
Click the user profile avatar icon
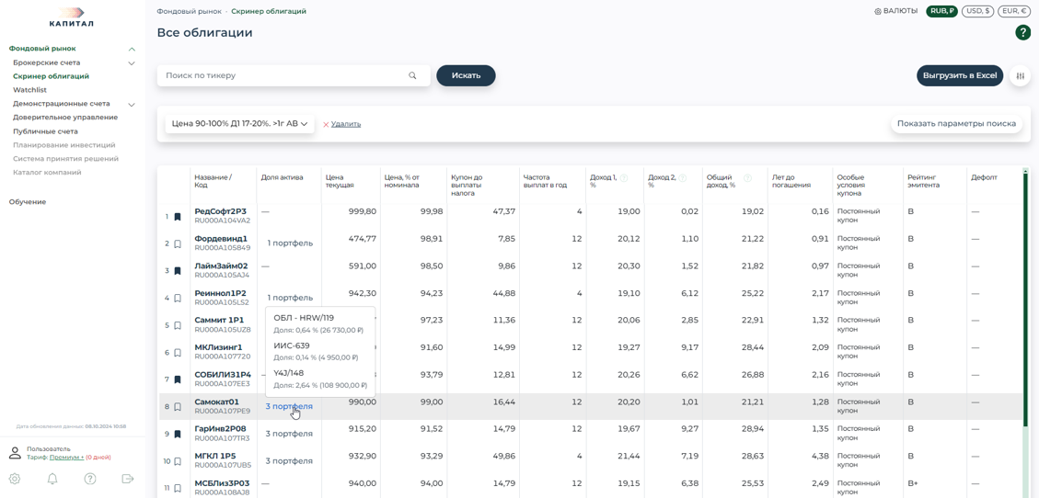15,453
